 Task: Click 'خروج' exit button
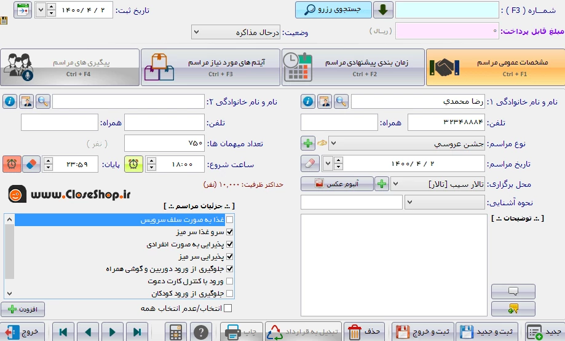pyautogui.click(x=22, y=332)
